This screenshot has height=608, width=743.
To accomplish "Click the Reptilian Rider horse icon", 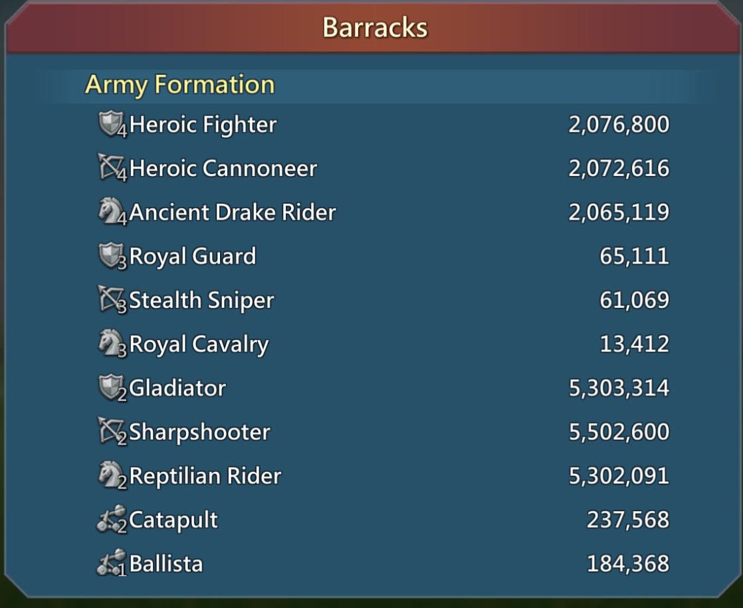I will coord(112,475).
